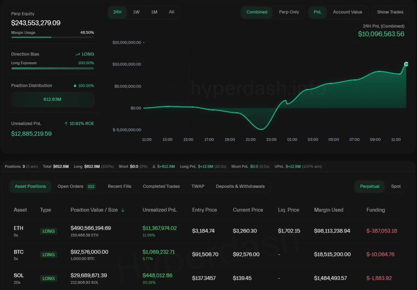Click the Margin Usage progress bar
The image size is (417, 290).
pos(52,38)
